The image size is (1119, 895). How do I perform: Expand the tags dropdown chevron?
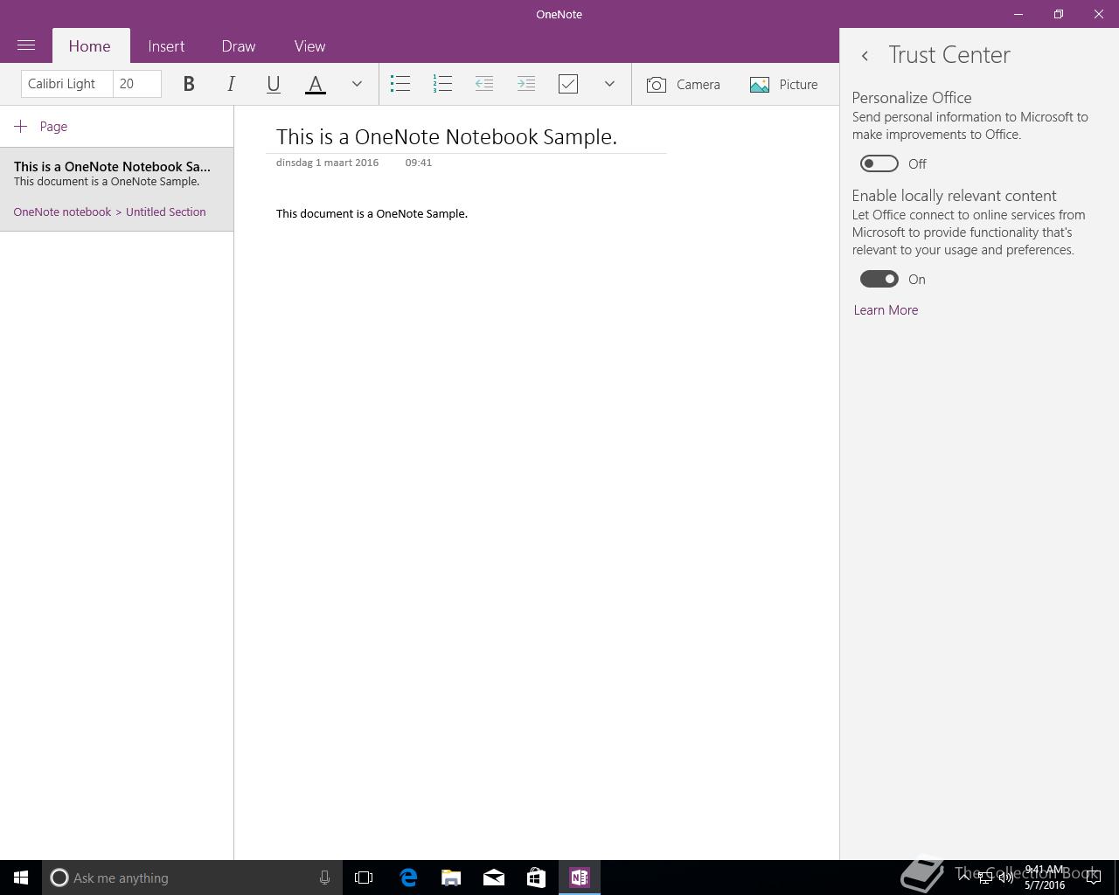point(609,84)
